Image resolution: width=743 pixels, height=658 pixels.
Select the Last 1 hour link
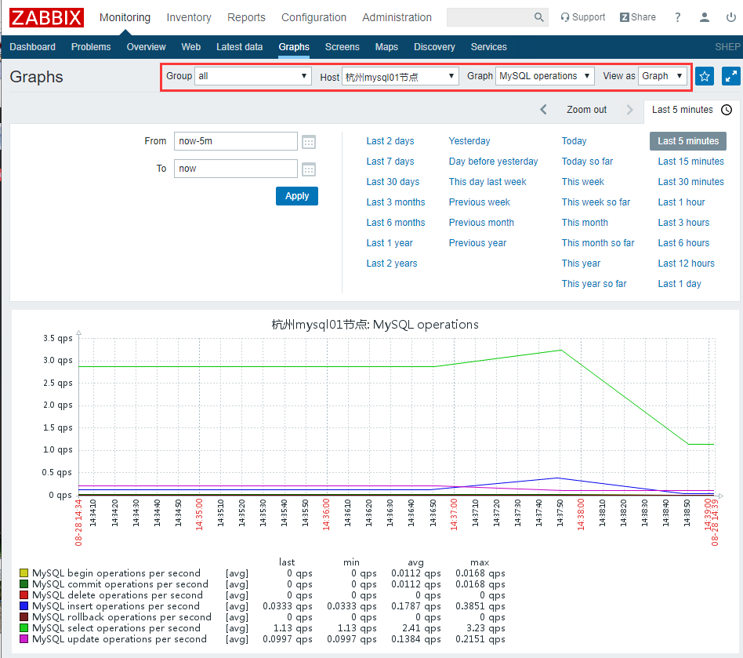pos(681,202)
